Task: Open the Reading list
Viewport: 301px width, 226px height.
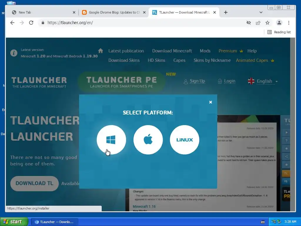Action: 279,32
